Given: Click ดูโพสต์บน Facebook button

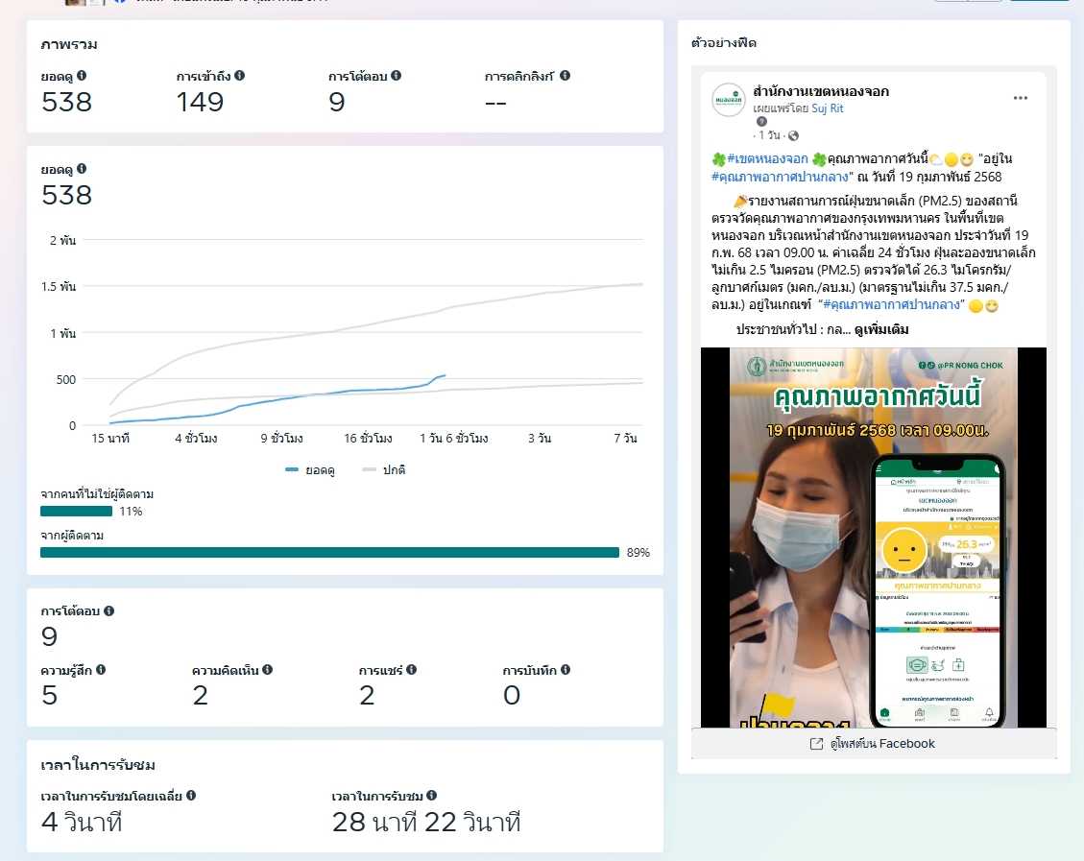Looking at the screenshot, I should coord(873,744).
